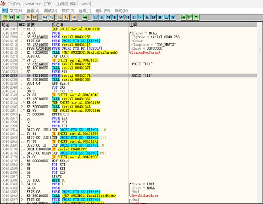Click the Step over toolbar icon
Viewport: 263px width, 204px height.
pyautogui.click(x=52, y=17)
